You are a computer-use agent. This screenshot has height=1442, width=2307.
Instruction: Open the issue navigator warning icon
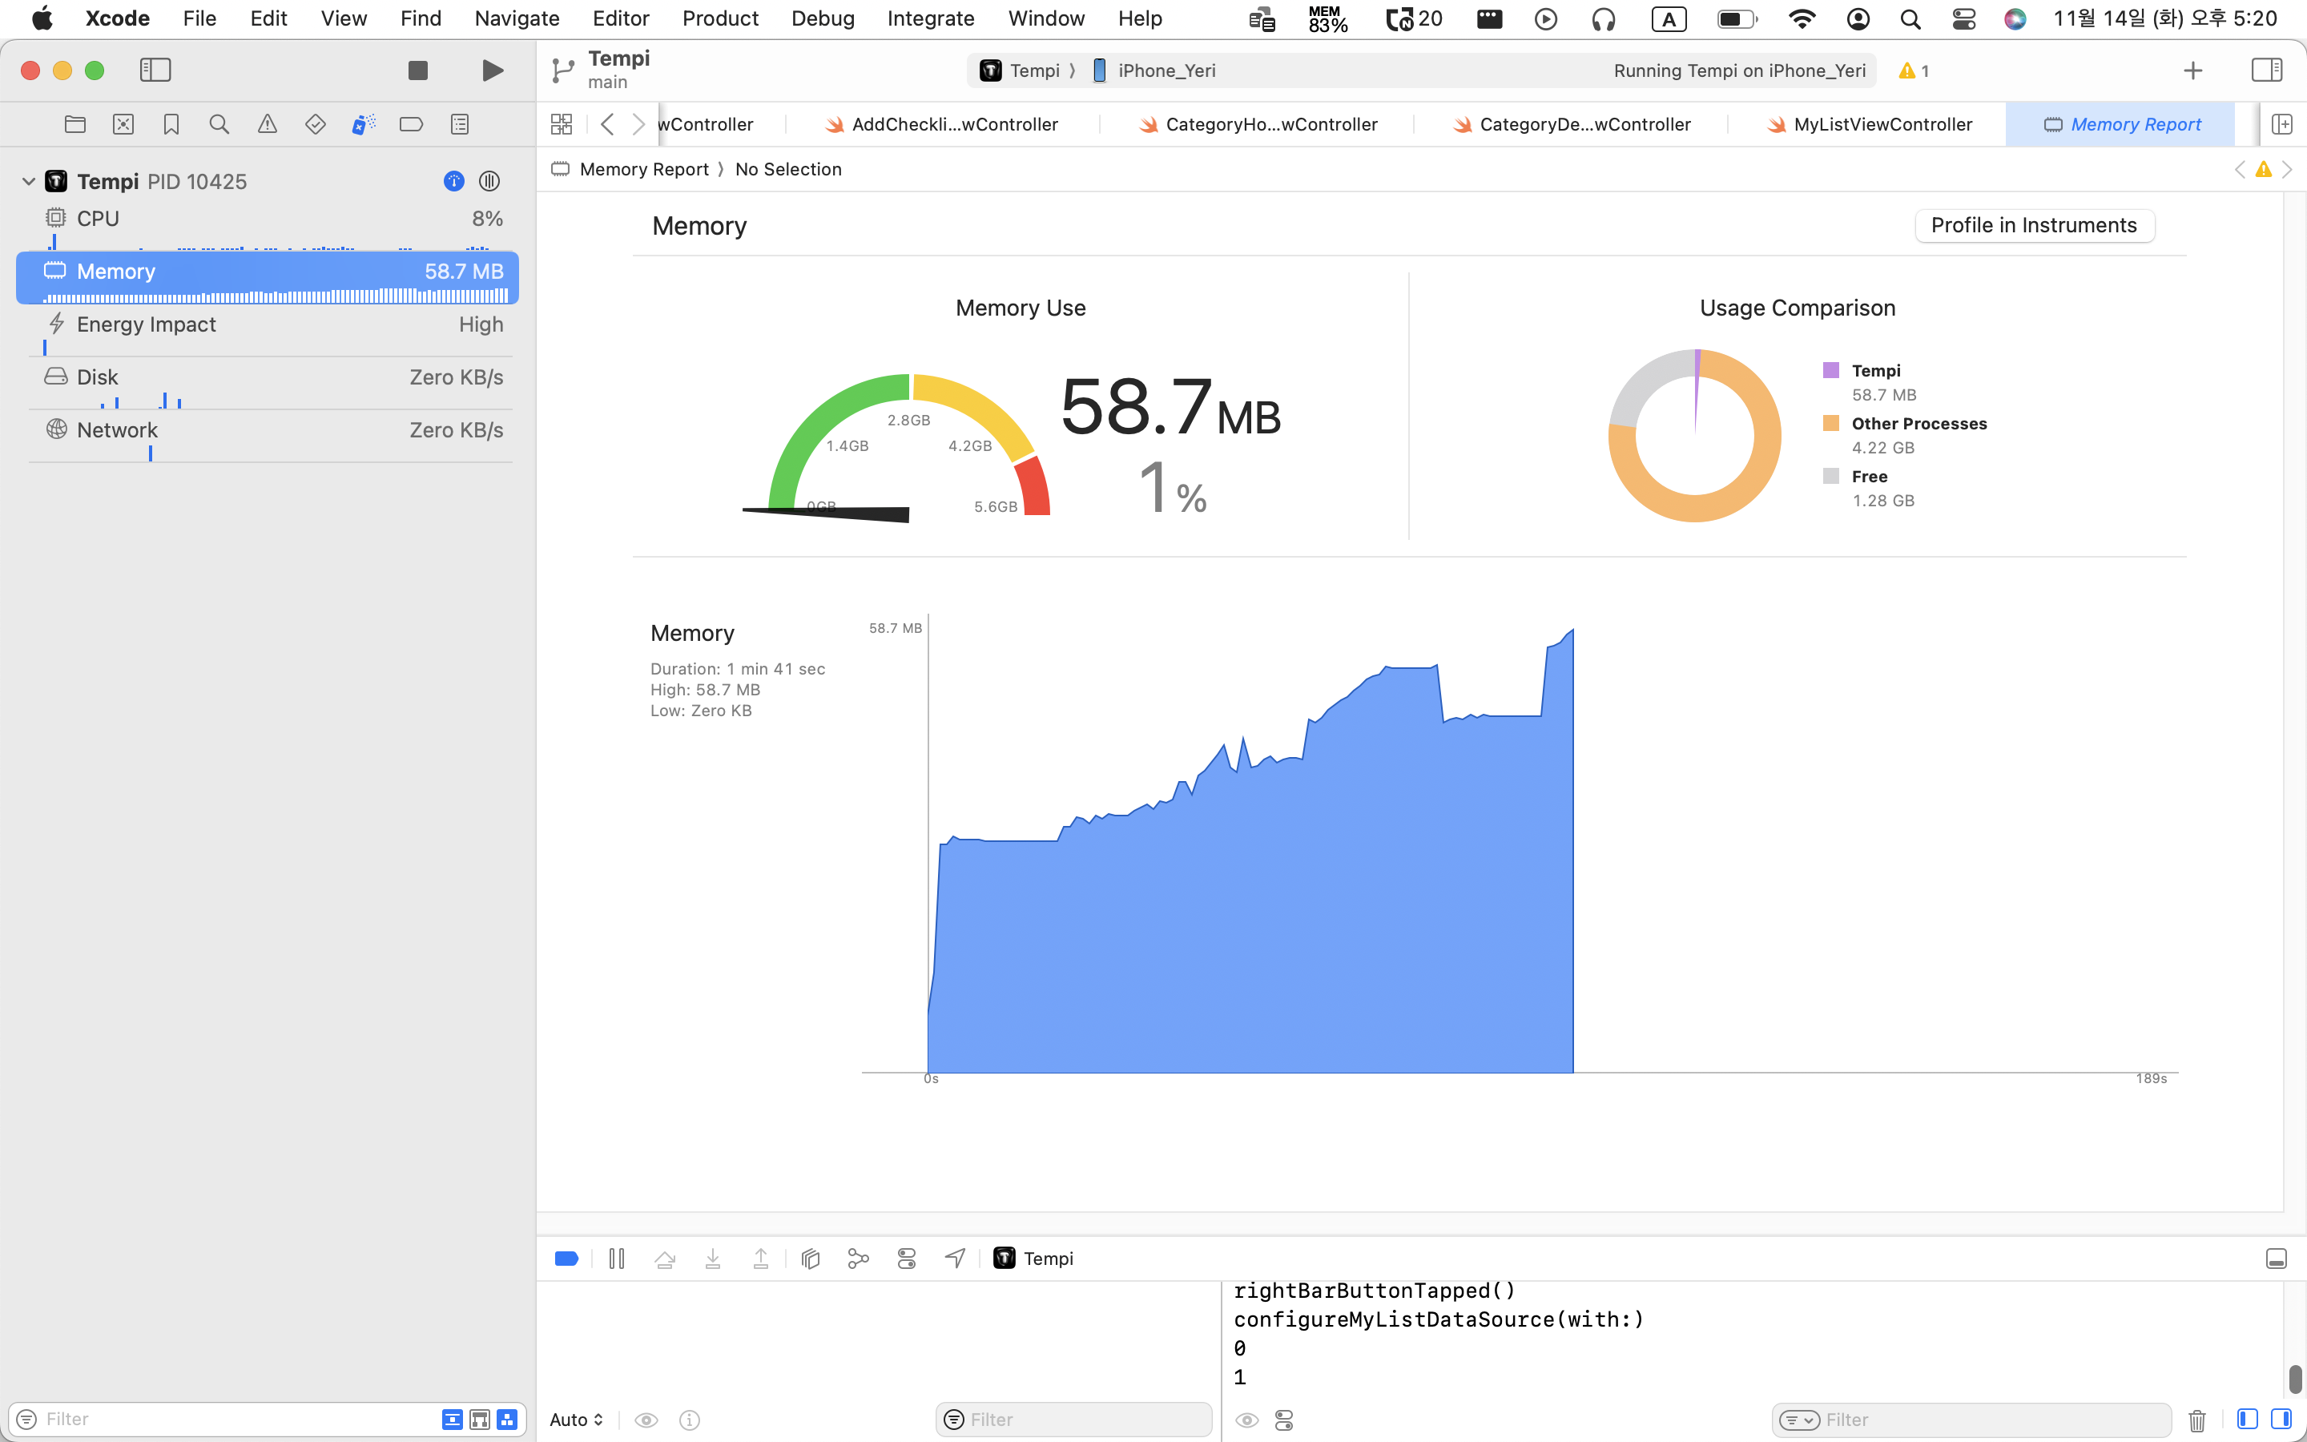(267, 124)
